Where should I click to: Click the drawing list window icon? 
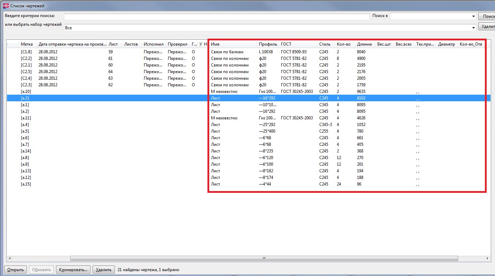pos(6,6)
